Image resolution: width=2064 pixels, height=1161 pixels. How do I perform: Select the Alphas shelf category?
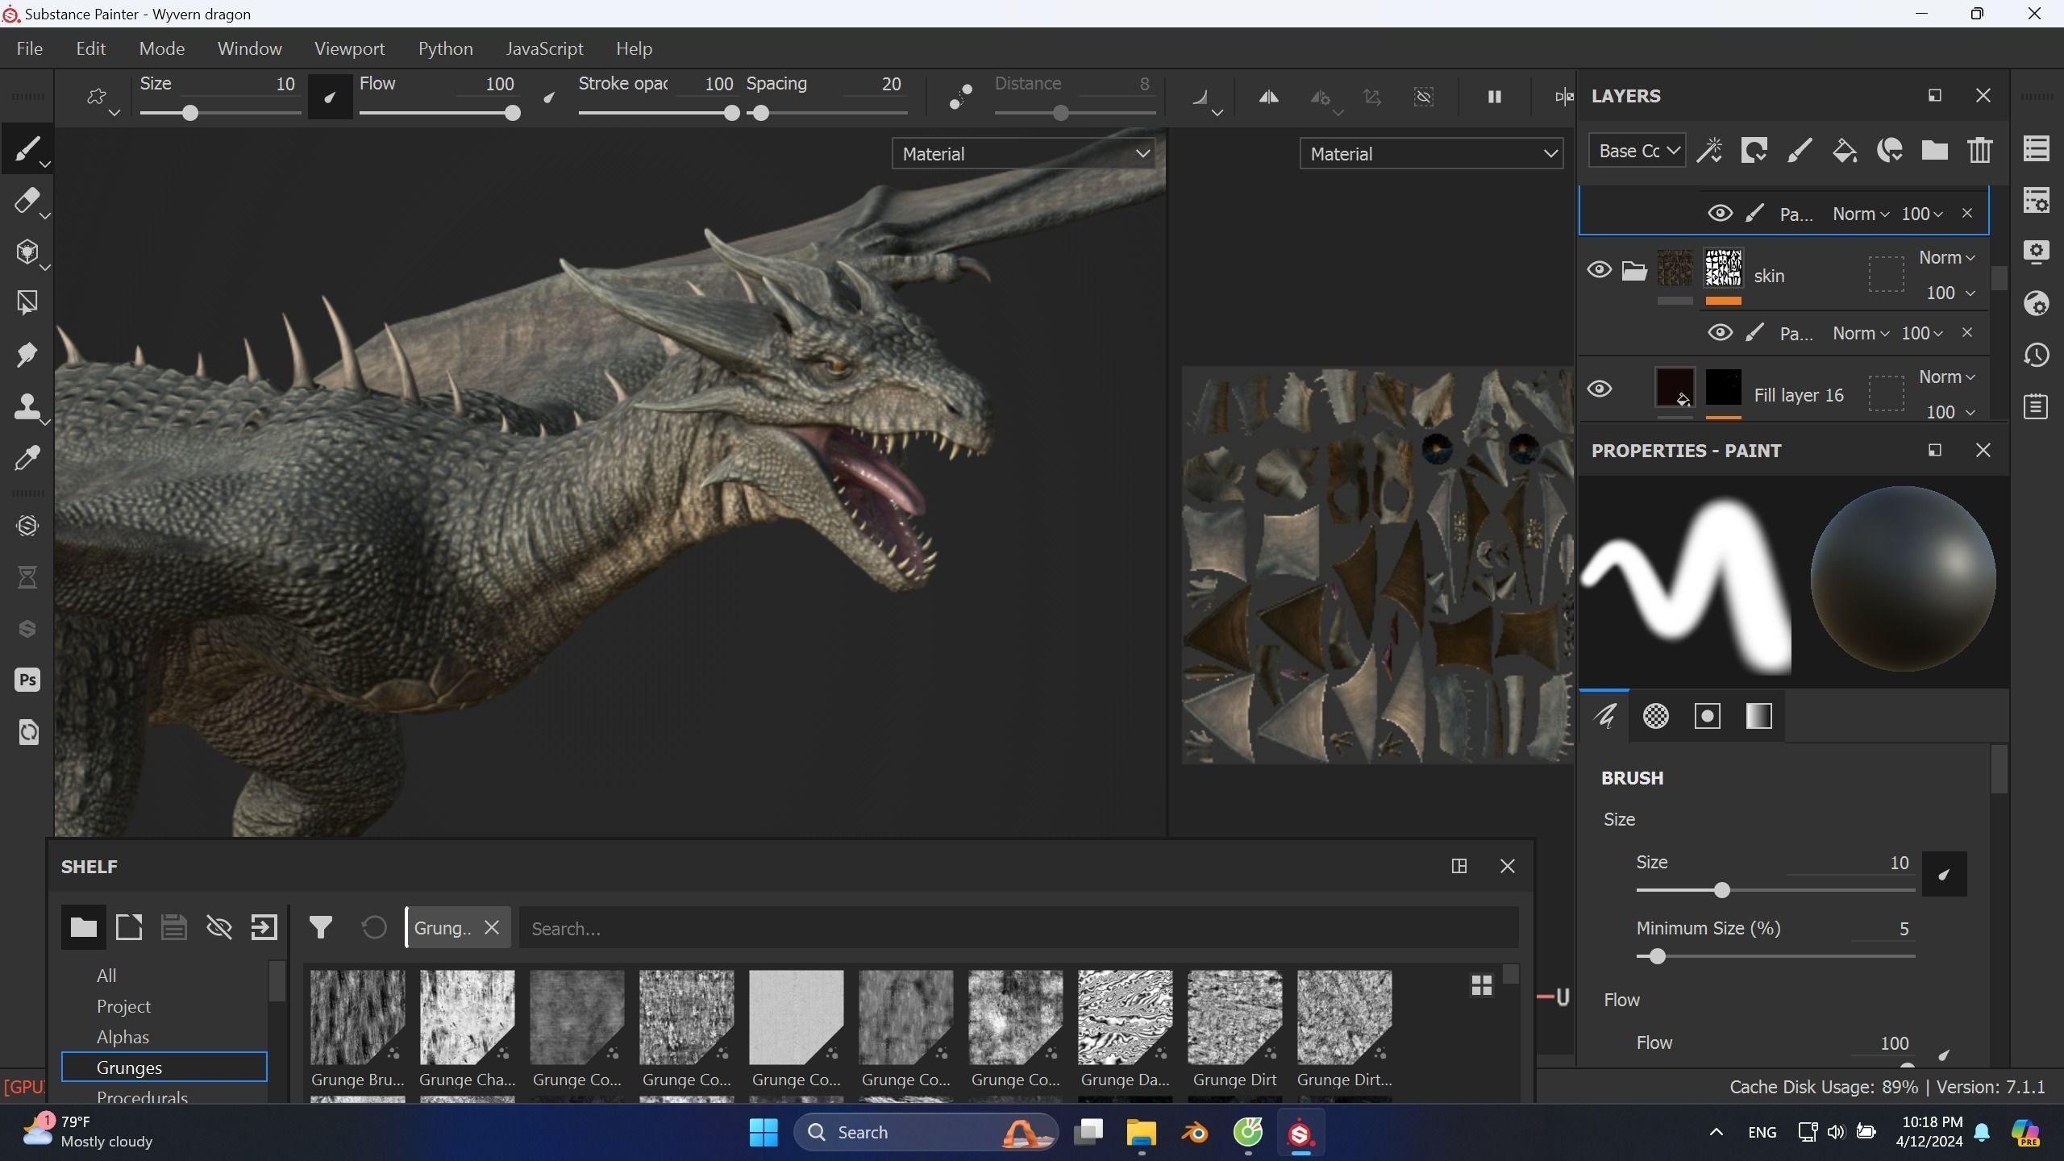pyautogui.click(x=123, y=1037)
